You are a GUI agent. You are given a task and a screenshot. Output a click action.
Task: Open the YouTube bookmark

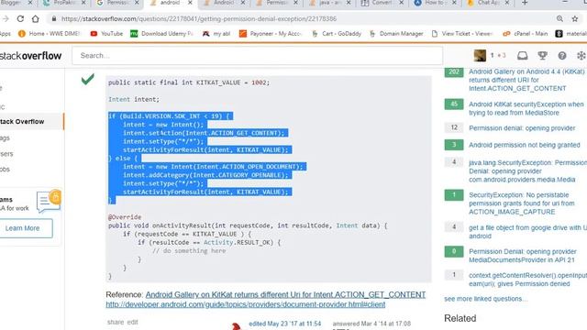pos(106,34)
